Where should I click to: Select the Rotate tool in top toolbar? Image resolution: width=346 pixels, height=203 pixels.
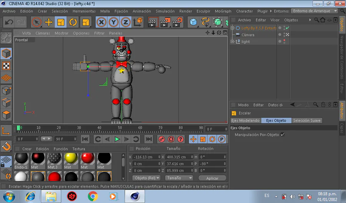73,22
